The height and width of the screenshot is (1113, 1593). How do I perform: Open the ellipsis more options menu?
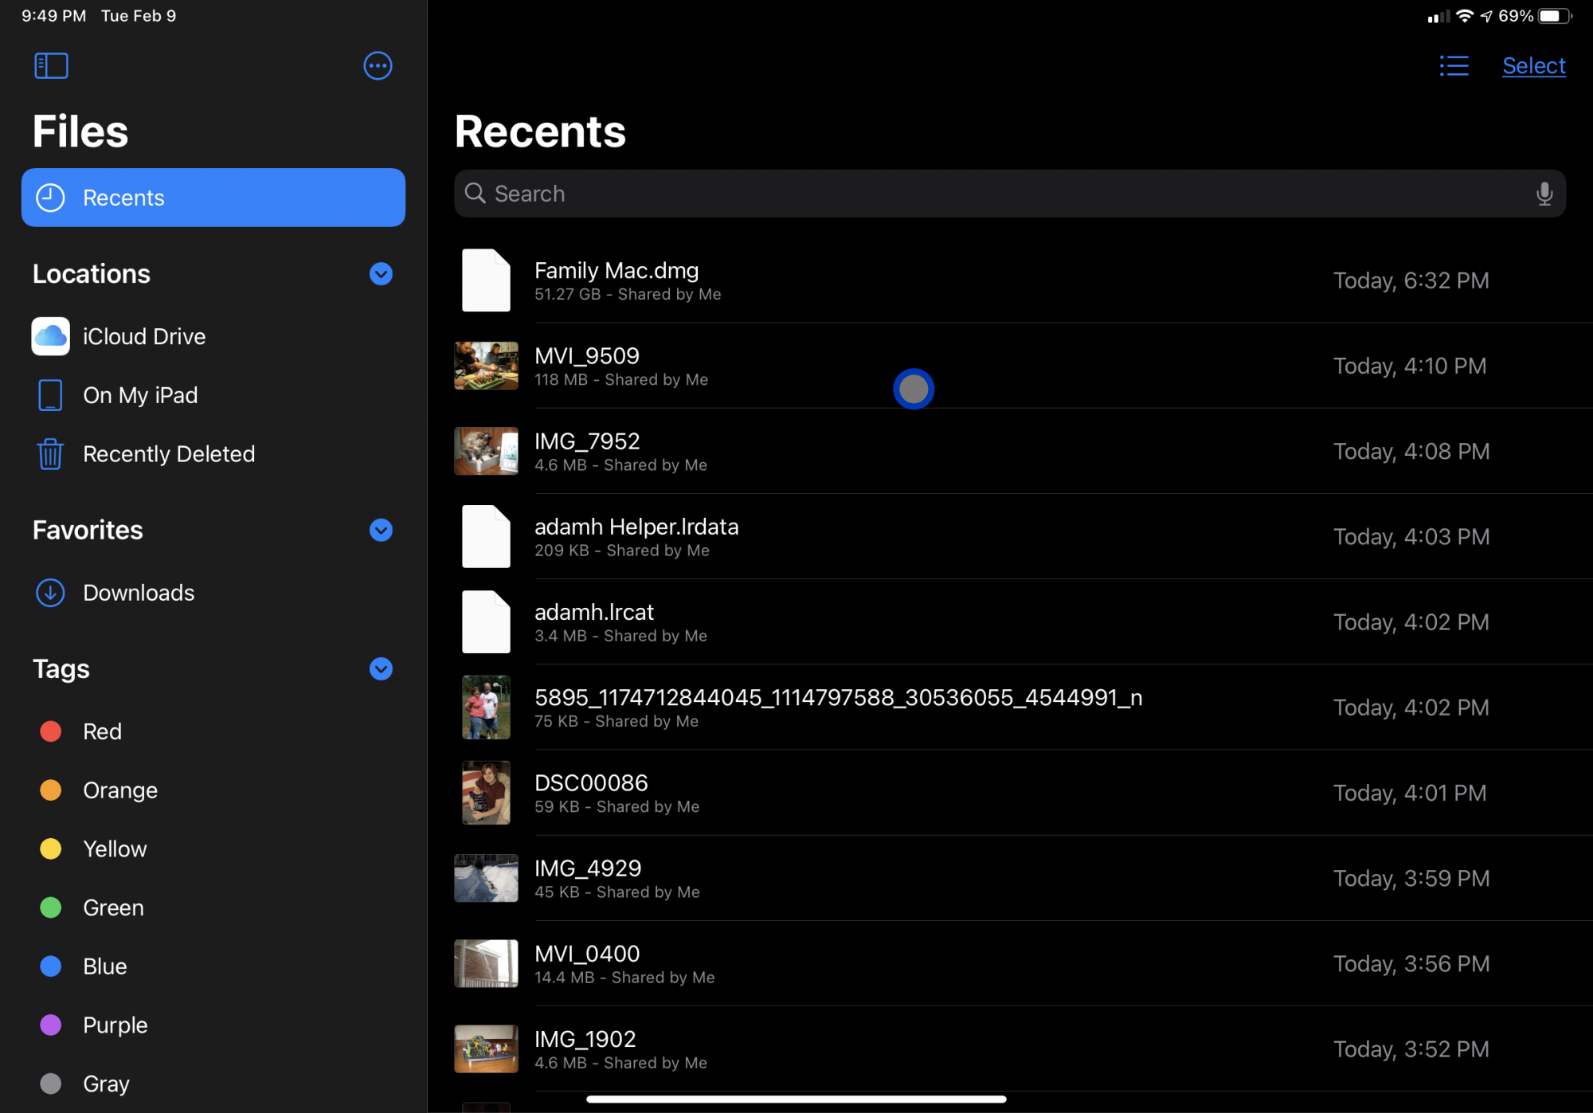[378, 65]
